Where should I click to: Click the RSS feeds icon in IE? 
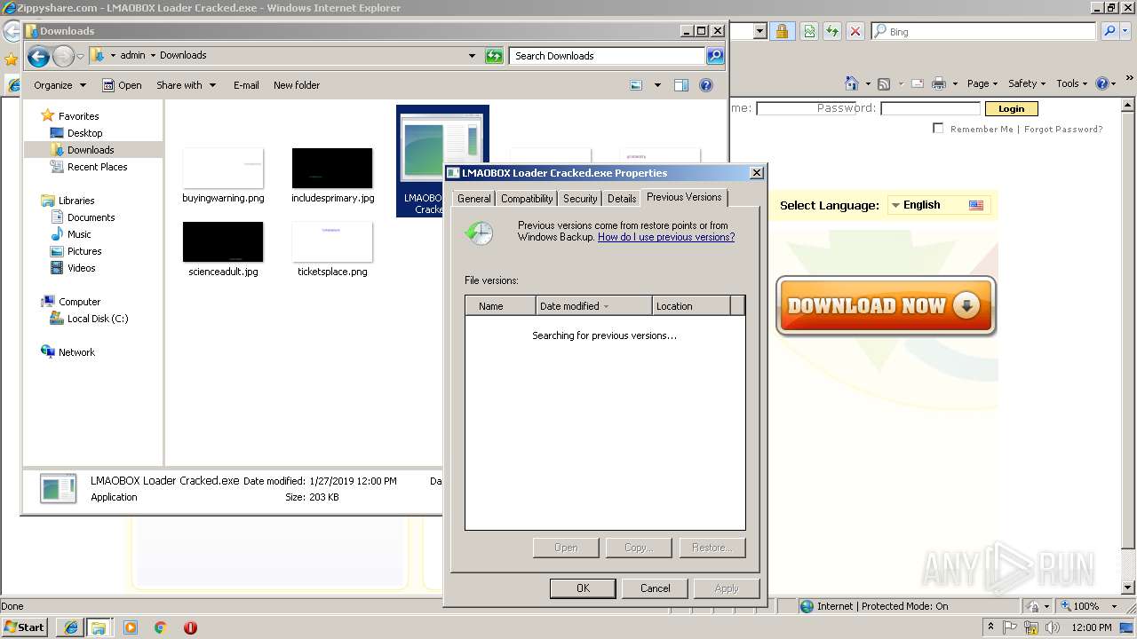click(x=884, y=83)
